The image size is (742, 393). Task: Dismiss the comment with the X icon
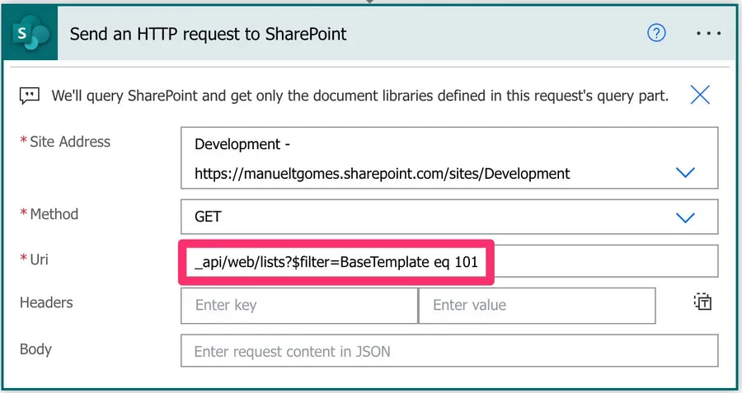(700, 95)
